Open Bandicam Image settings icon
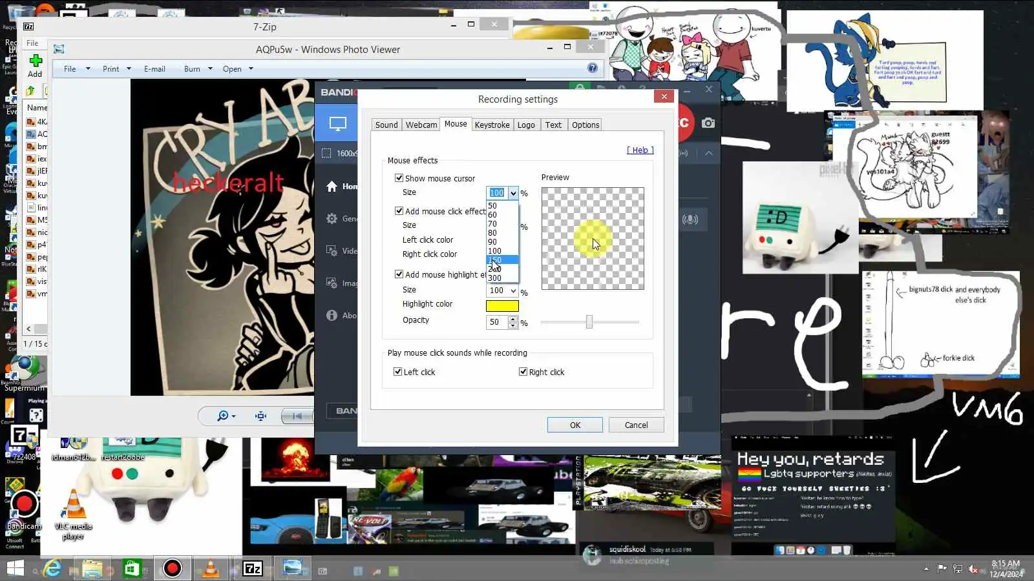The height and width of the screenshot is (581, 1034). click(x=332, y=283)
